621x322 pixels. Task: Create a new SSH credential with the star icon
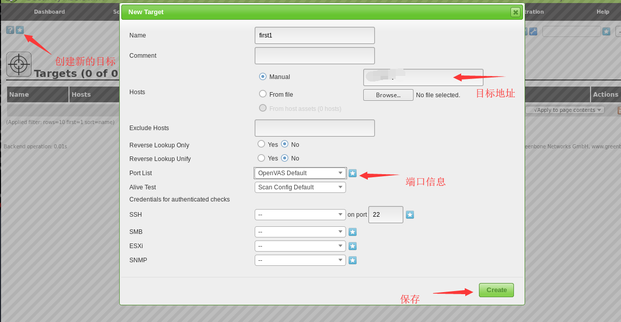point(410,215)
